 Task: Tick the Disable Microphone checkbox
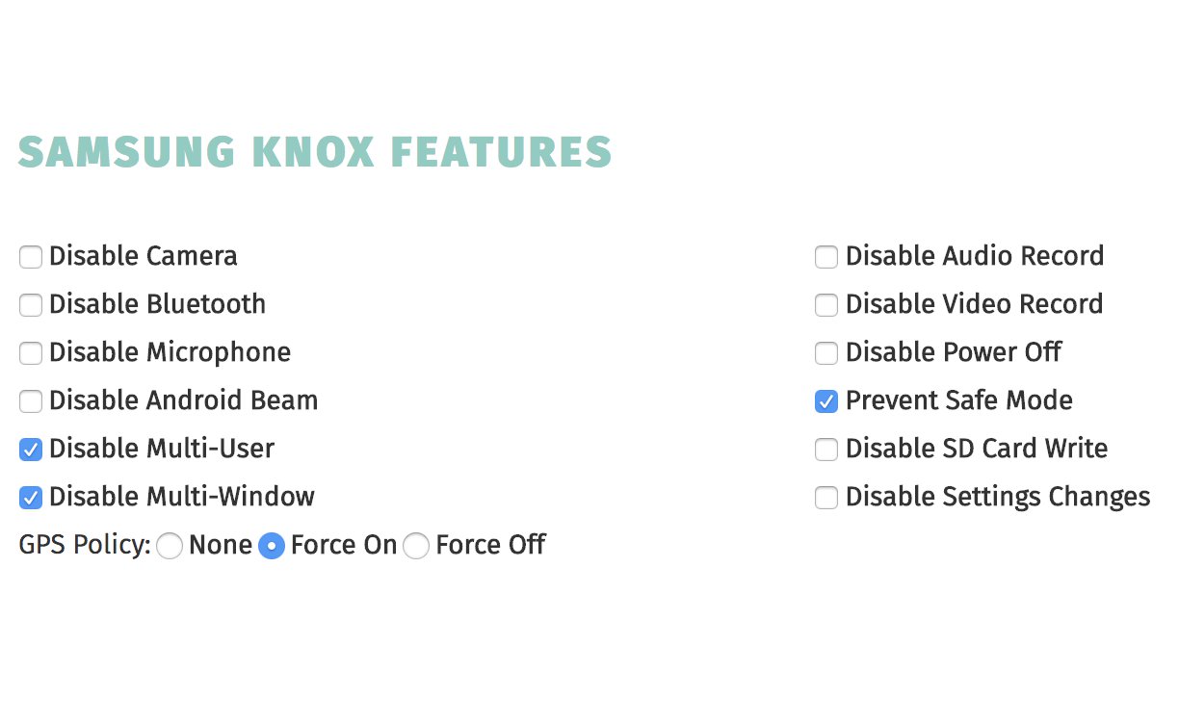click(x=31, y=353)
